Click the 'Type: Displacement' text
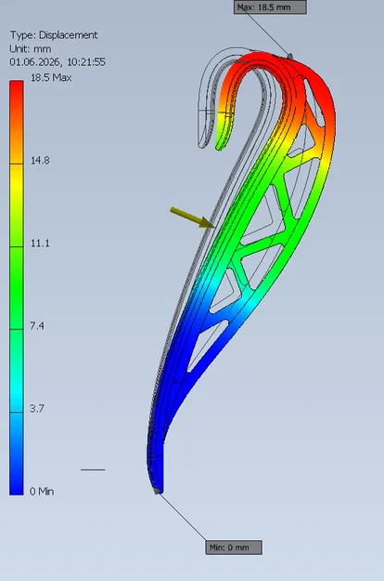384x581 pixels. click(54, 35)
